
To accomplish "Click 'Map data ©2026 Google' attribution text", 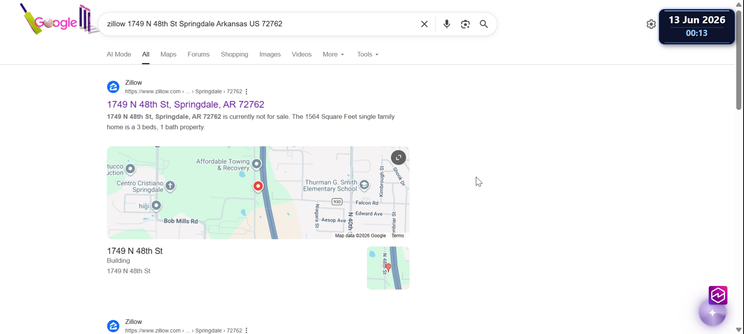I will (360, 236).
